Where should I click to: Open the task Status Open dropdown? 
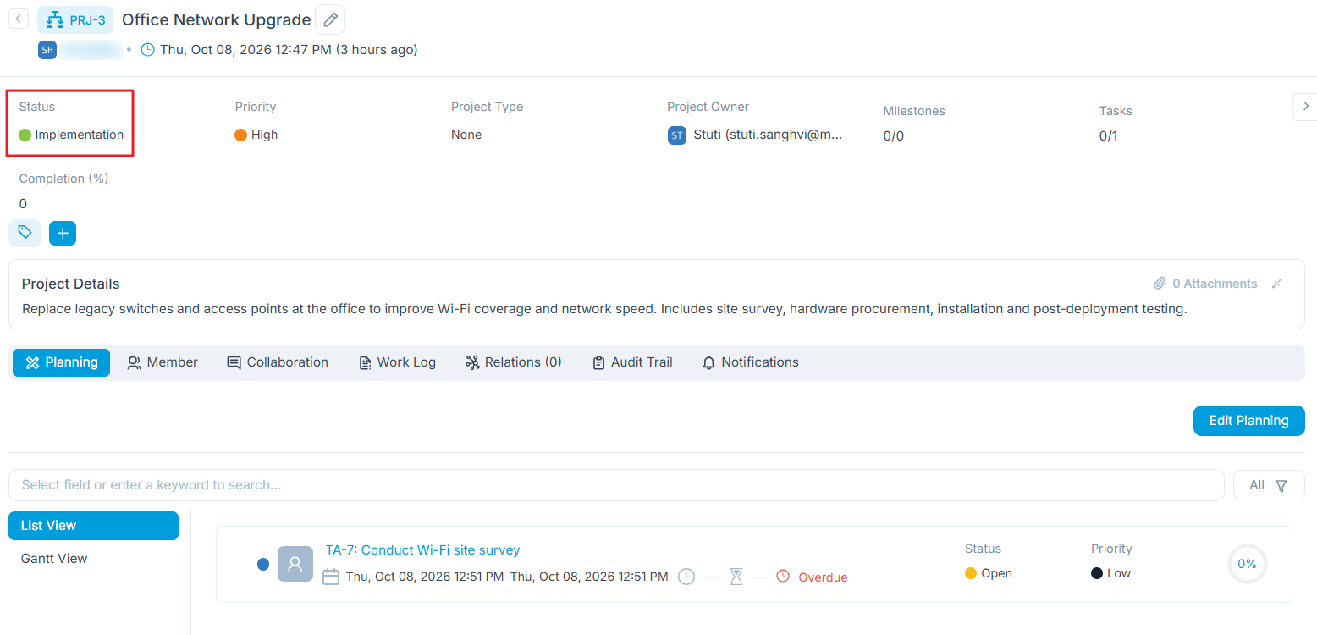(x=989, y=573)
